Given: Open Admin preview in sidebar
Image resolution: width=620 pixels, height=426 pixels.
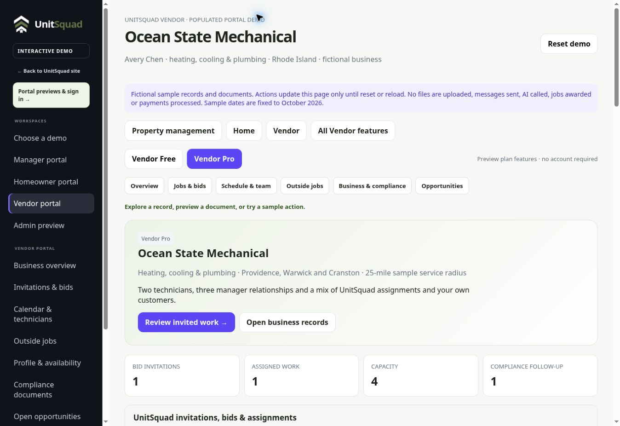Looking at the screenshot, I should [x=51, y=225].
